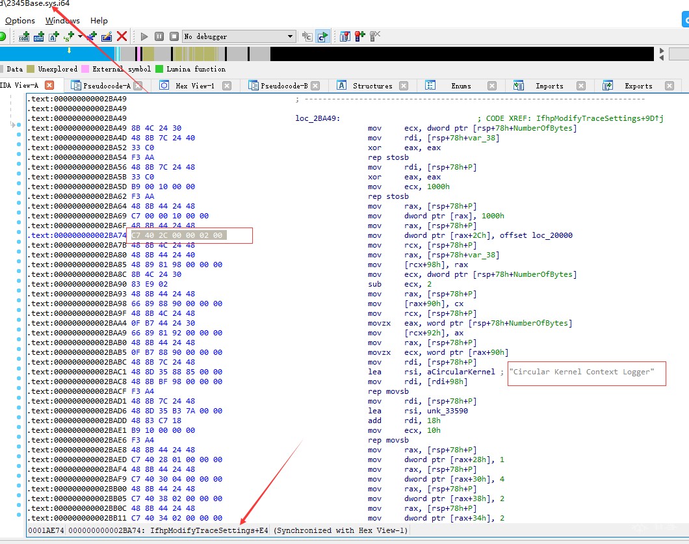Open the breakpoint list icon
The image size is (689, 544).
[x=345, y=36]
